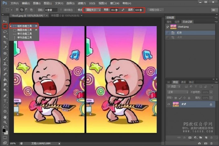The width and height of the screenshot is (219, 146).
Task: Click the swap width and height icon
Action: (x=123, y=10)
